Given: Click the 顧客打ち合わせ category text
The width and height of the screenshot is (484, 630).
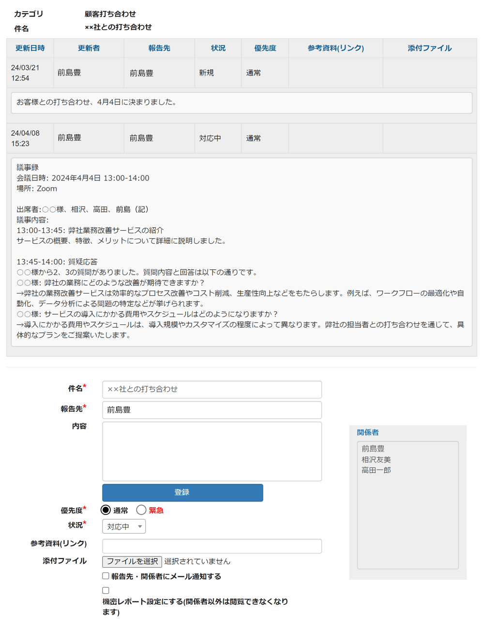Looking at the screenshot, I should [x=110, y=14].
